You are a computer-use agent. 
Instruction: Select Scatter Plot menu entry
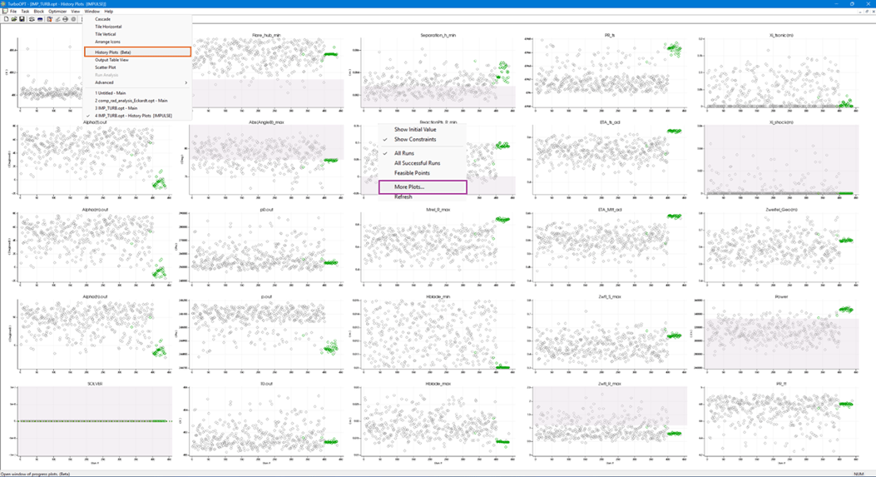click(106, 67)
